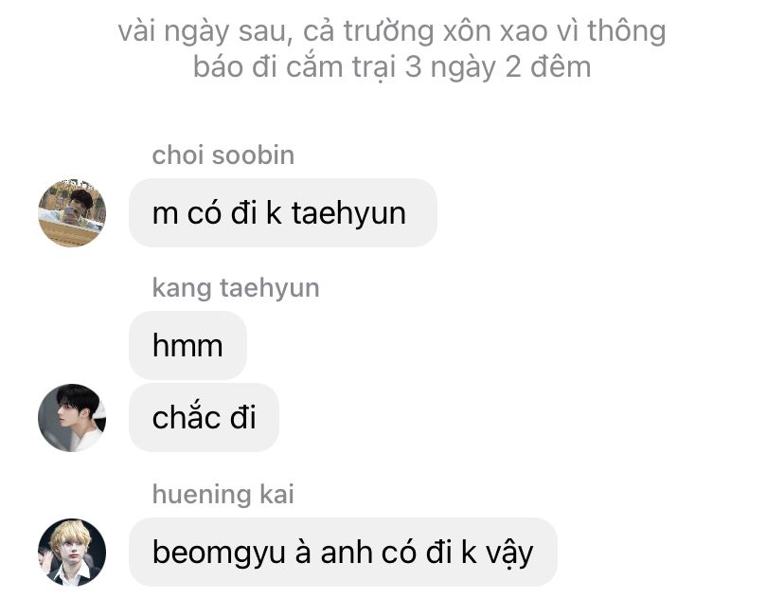This screenshot has height=599, width=784.
Task: Tap the "chắc đi" message bubble
Action: pyautogui.click(x=204, y=417)
